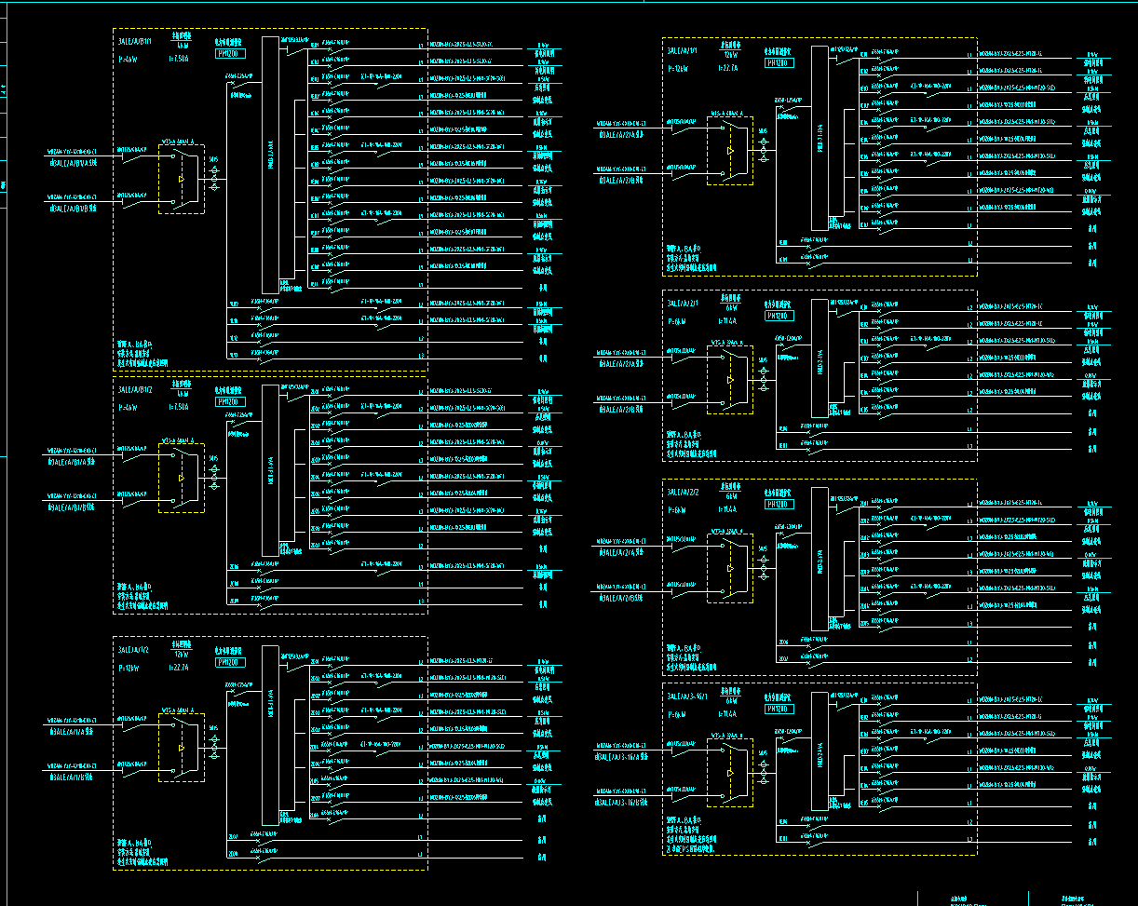Select the yellow triangle in the 3ALE/A/1/1 transfer switch
The height and width of the screenshot is (906, 1138).
pyautogui.click(x=731, y=149)
